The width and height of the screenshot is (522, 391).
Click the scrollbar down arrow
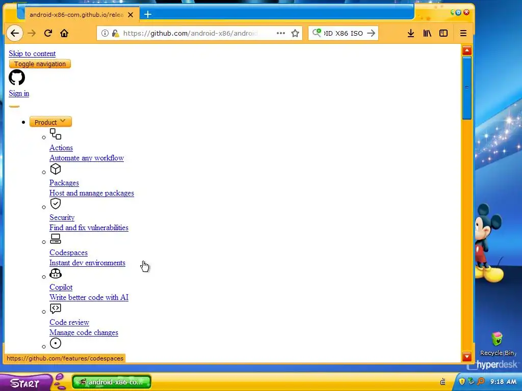click(467, 357)
